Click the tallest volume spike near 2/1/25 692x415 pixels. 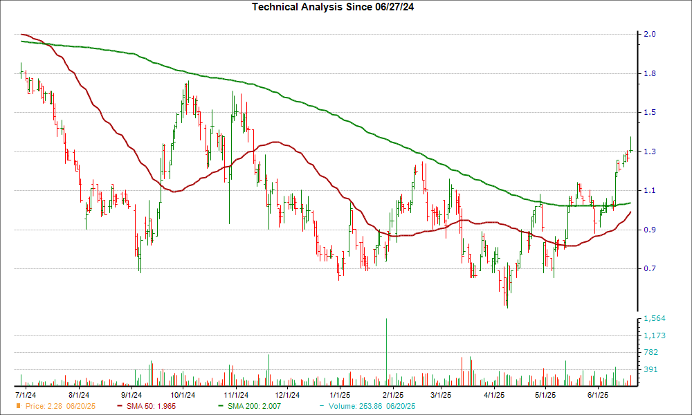[387, 352]
